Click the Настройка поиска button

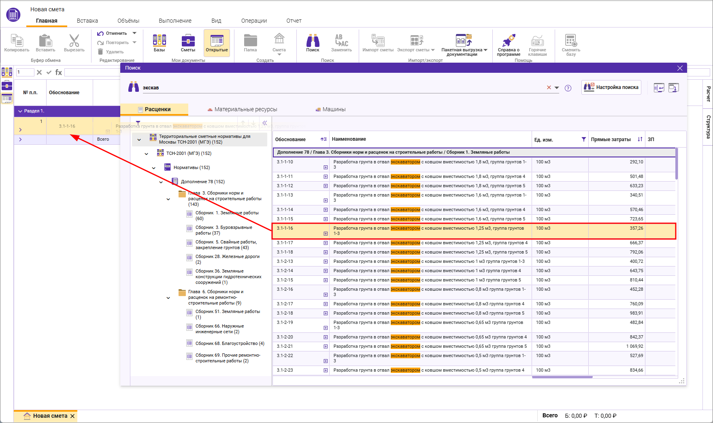click(x=611, y=87)
